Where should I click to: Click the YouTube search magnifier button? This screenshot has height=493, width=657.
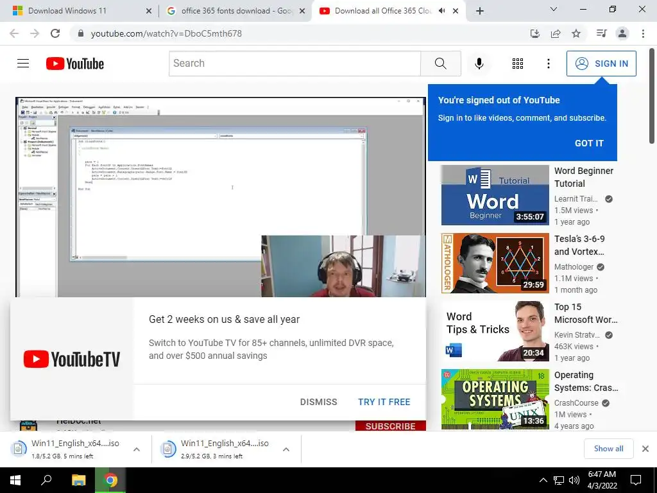point(440,64)
